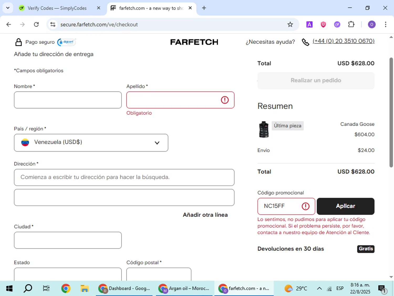Click the Última pieza label
394x296 pixels.
pyautogui.click(x=288, y=126)
